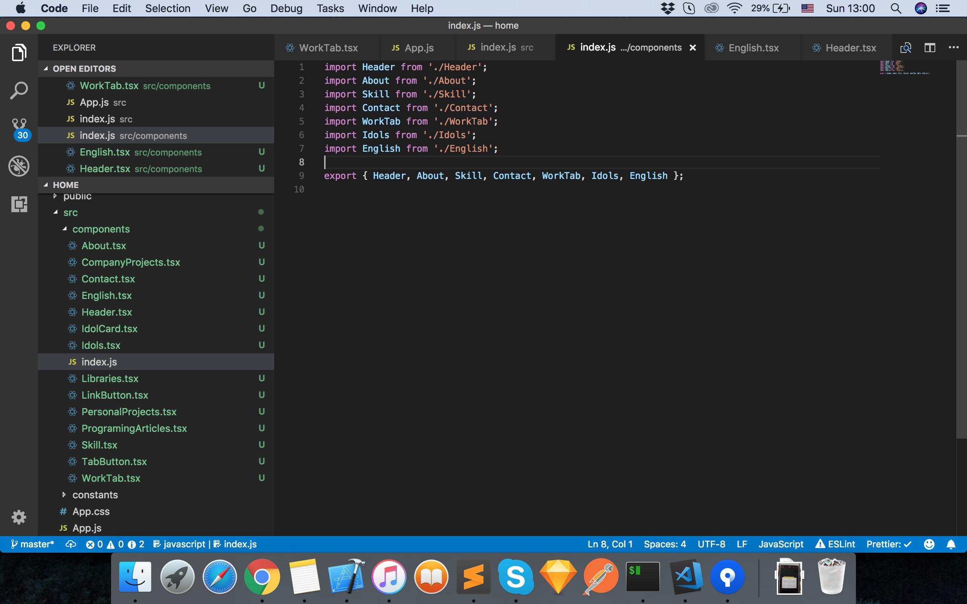Viewport: 967px width, 604px height.
Task: Open the Debug view icon
Action: 19,166
